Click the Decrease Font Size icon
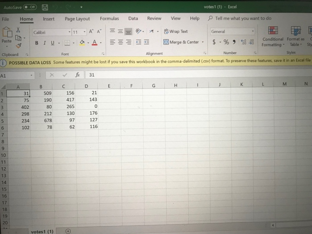The width and height of the screenshot is (312, 234). tap(99, 32)
